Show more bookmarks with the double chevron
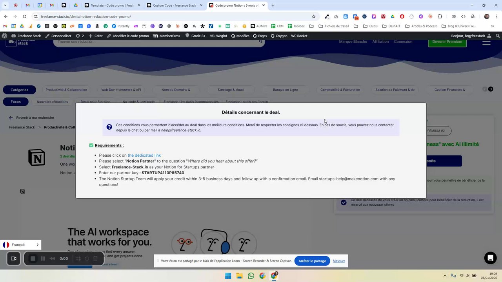This screenshot has height=282, width=502. coord(493,26)
